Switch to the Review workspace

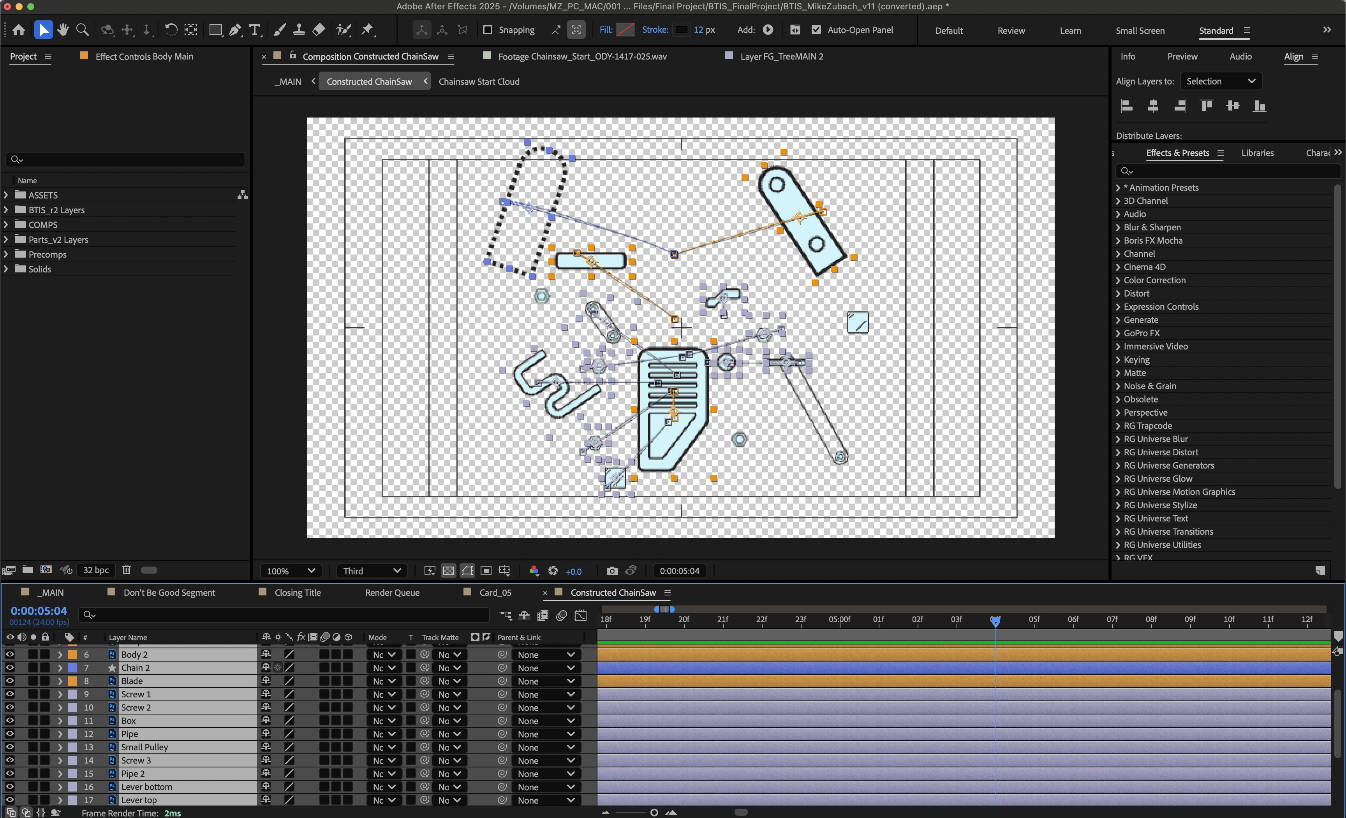coord(1011,31)
